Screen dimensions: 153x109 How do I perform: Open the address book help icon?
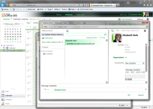point(145,31)
